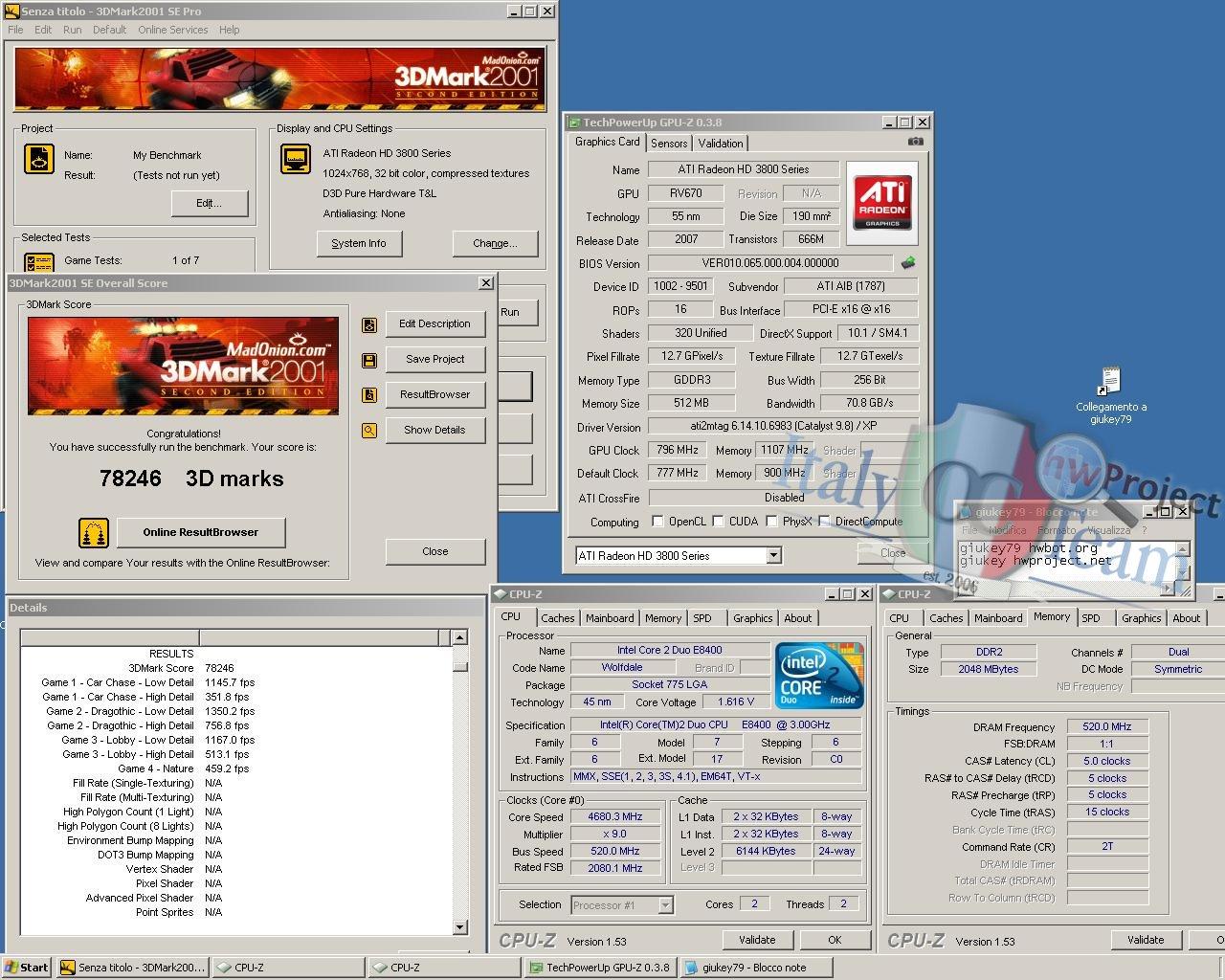Click the floppy disk Save Project icon
1225x980 pixels.
(x=369, y=360)
